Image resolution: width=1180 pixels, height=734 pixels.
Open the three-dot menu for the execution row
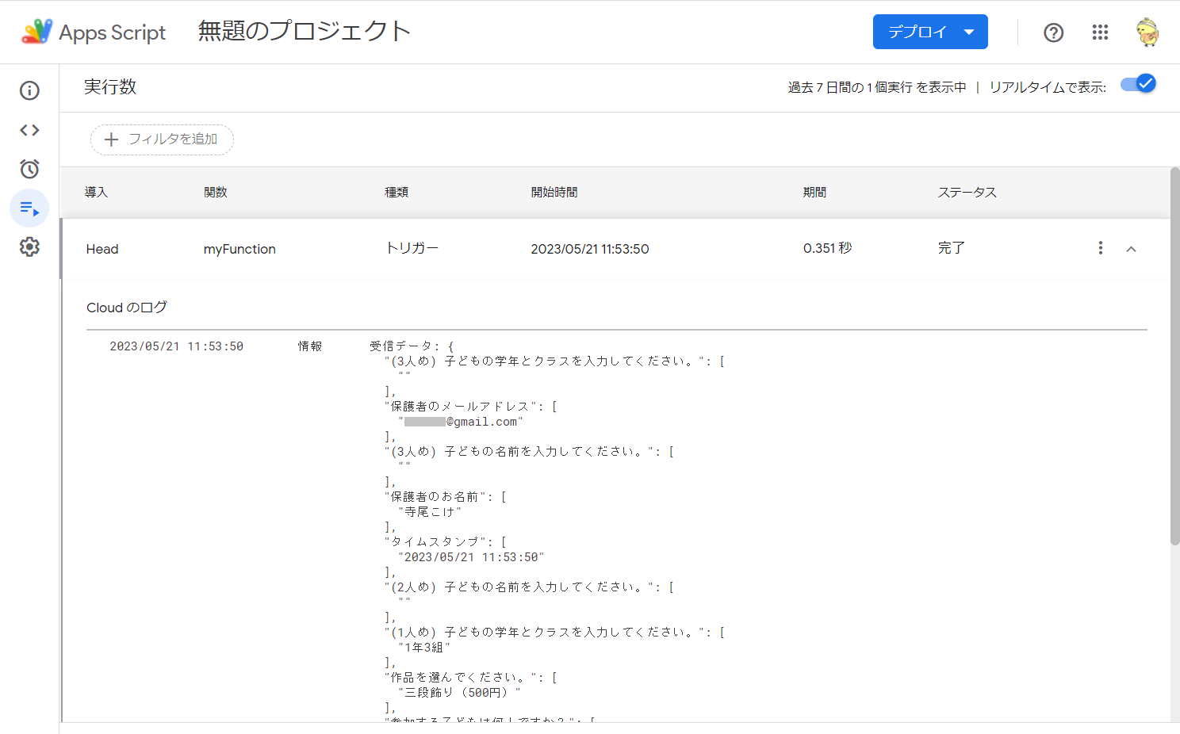(x=1101, y=247)
